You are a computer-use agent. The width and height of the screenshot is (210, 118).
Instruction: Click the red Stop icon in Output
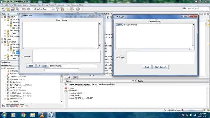pos(66,88)
